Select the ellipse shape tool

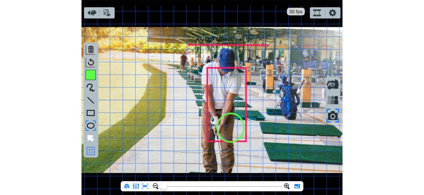click(91, 126)
